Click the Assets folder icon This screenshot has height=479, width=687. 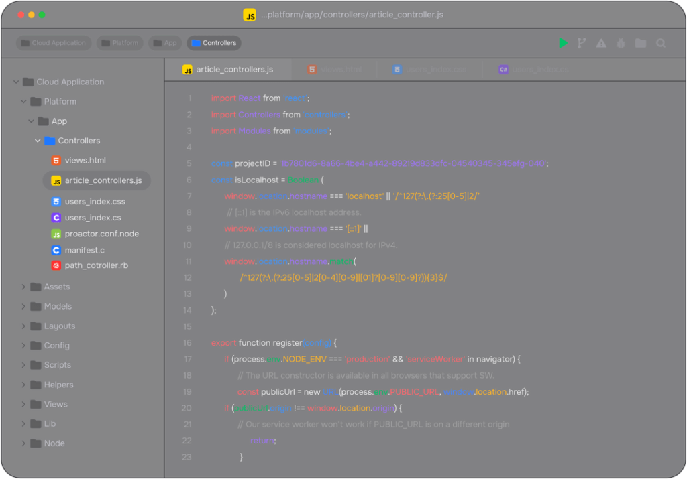coord(36,287)
